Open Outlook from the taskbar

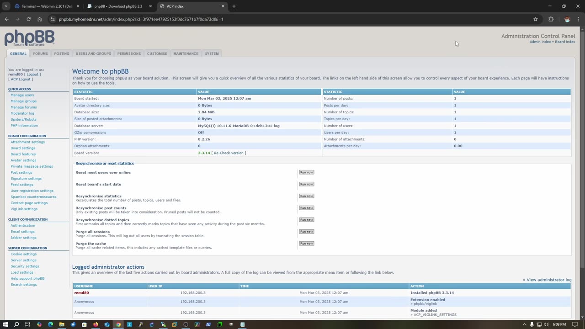click(x=107, y=324)
